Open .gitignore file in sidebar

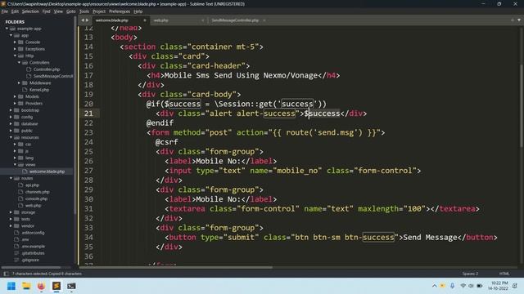pos(30,260)
